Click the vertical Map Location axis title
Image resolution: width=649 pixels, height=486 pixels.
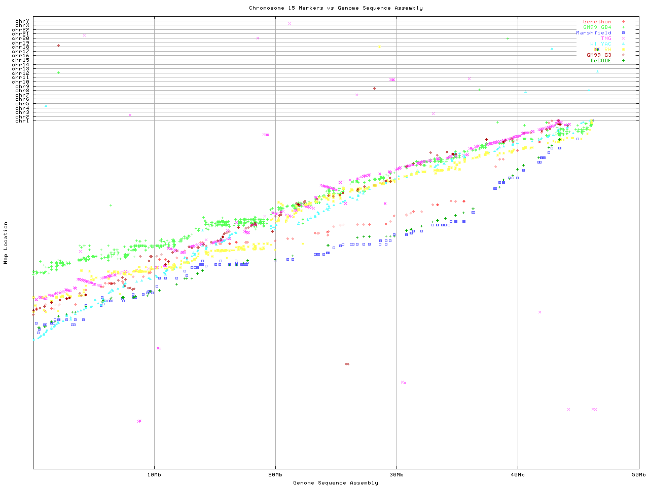point(6,243)
